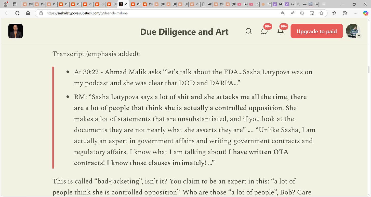Close the active Dear Dr Malone tab
Viewport: 371px width, 197px height.
[126, 4]
